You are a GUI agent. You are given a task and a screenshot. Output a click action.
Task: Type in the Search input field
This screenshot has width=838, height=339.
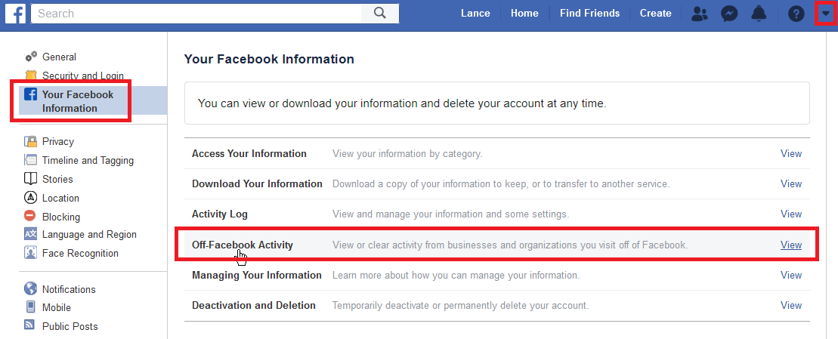(196, 13)
